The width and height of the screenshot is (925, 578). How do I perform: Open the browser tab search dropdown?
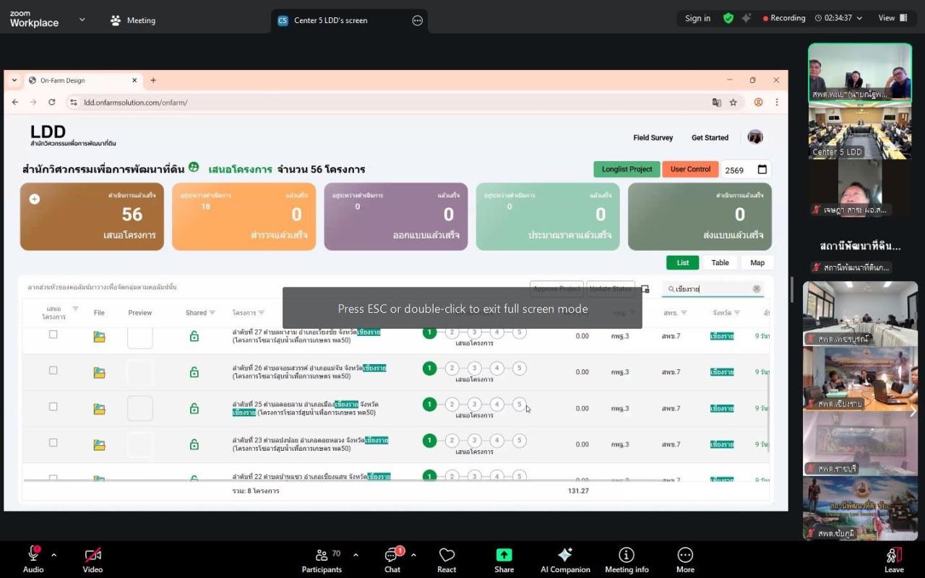14,80
